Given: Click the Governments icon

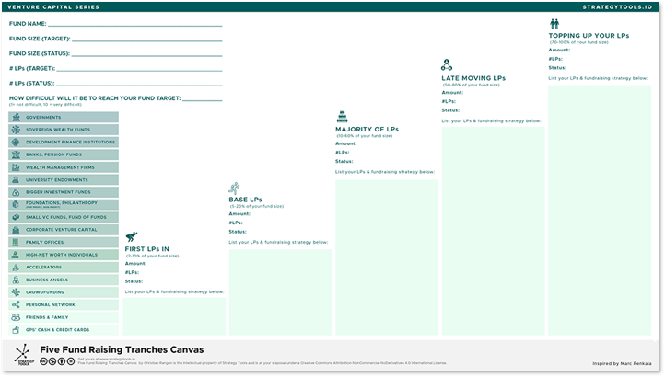Looking at the screenshot, I should pyautogui.click(x=16, y=118).
